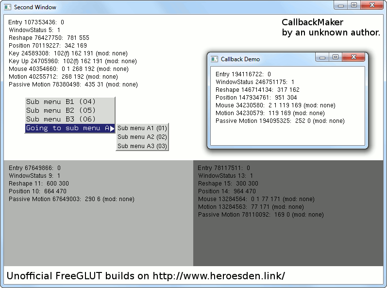Click the Second Window title bar icon

tap(8, 7)
